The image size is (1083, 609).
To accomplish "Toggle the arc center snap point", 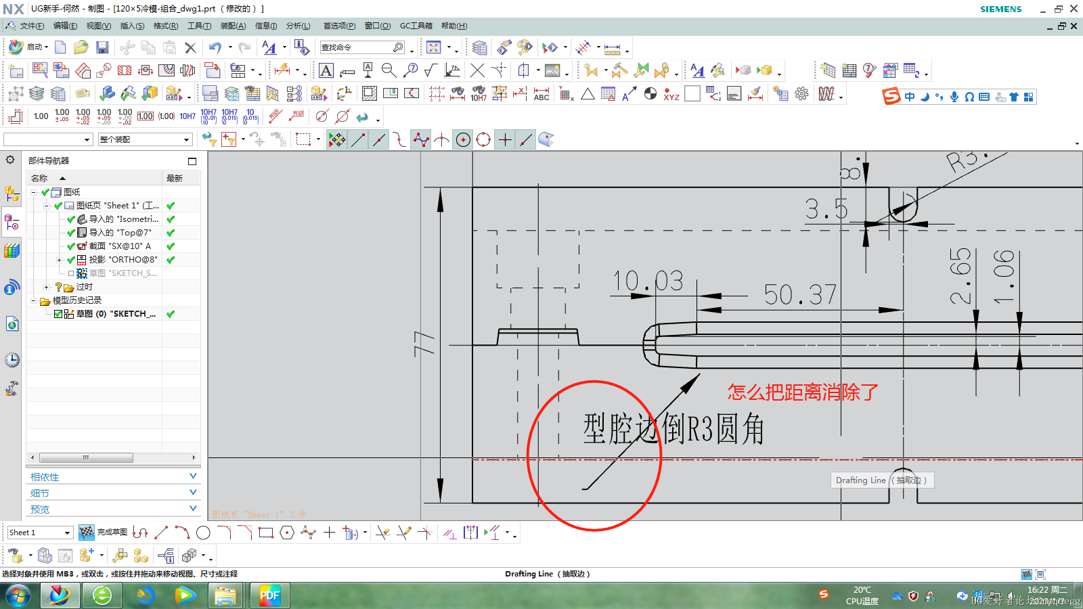I will [463, 139].
